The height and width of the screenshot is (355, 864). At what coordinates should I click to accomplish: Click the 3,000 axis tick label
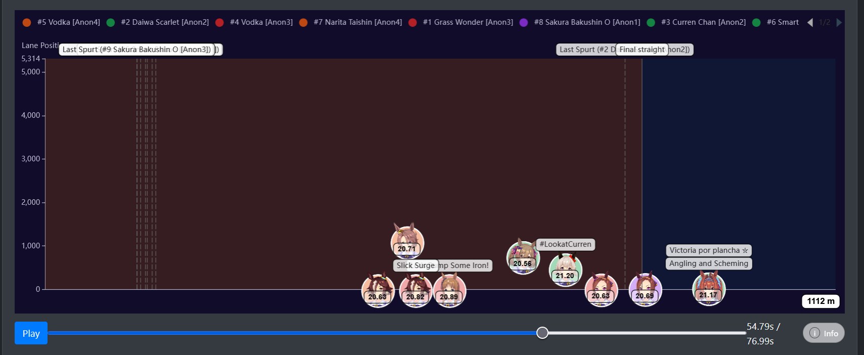[x=30, y=159]
